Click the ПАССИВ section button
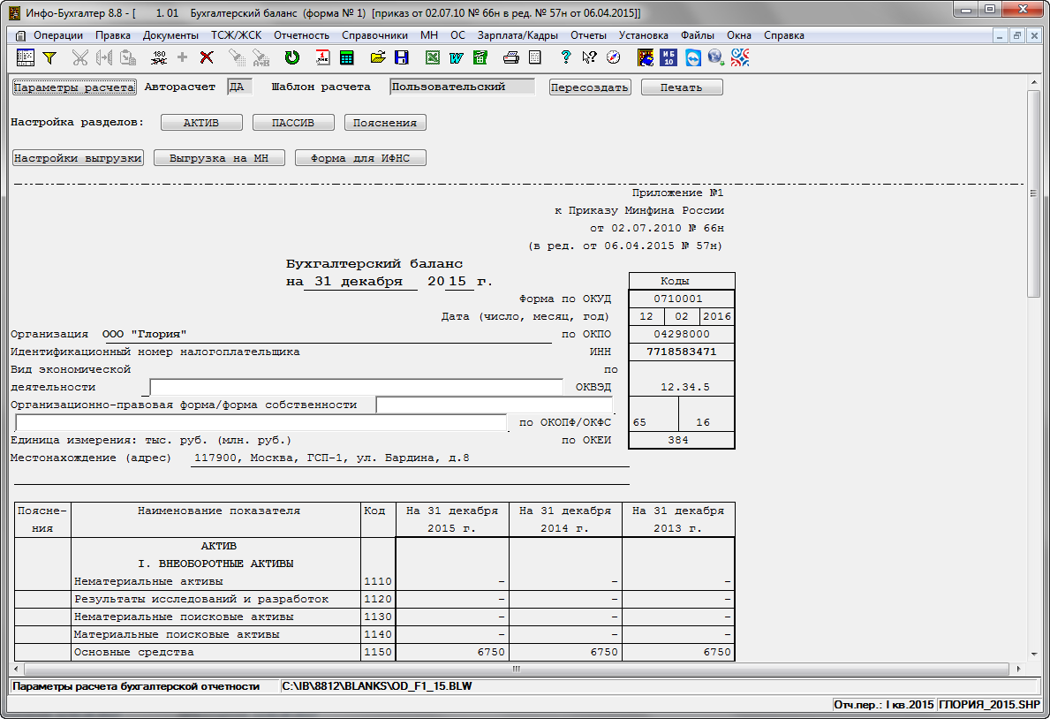Screen dimensions: 1050x719 (x=293, y=123)
